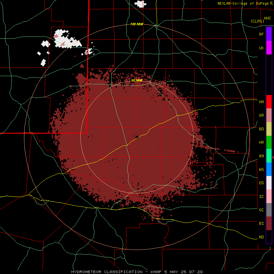Click the dark red BI legend swatch

(269, 223)
